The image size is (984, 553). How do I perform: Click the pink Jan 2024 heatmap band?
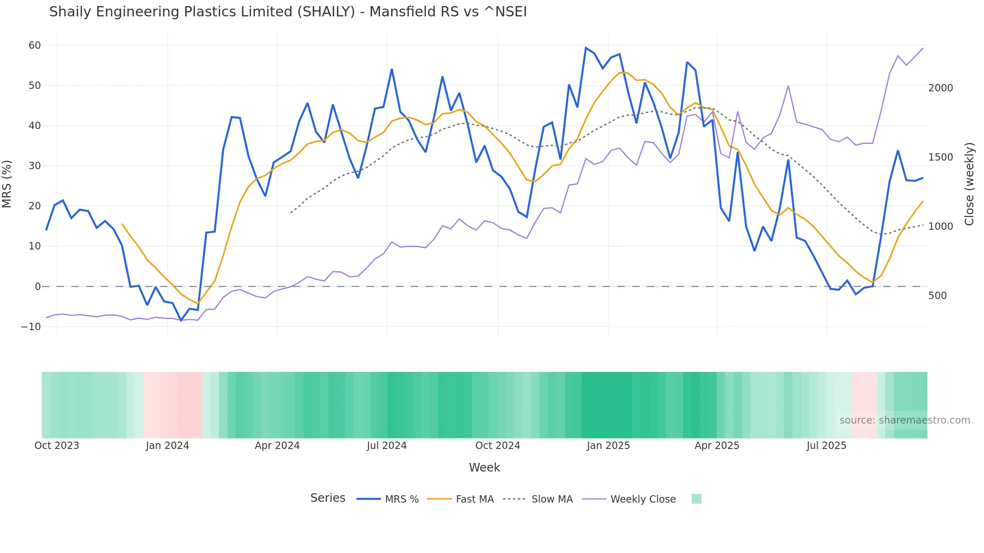pyautogui.click(x=173, y=405)
